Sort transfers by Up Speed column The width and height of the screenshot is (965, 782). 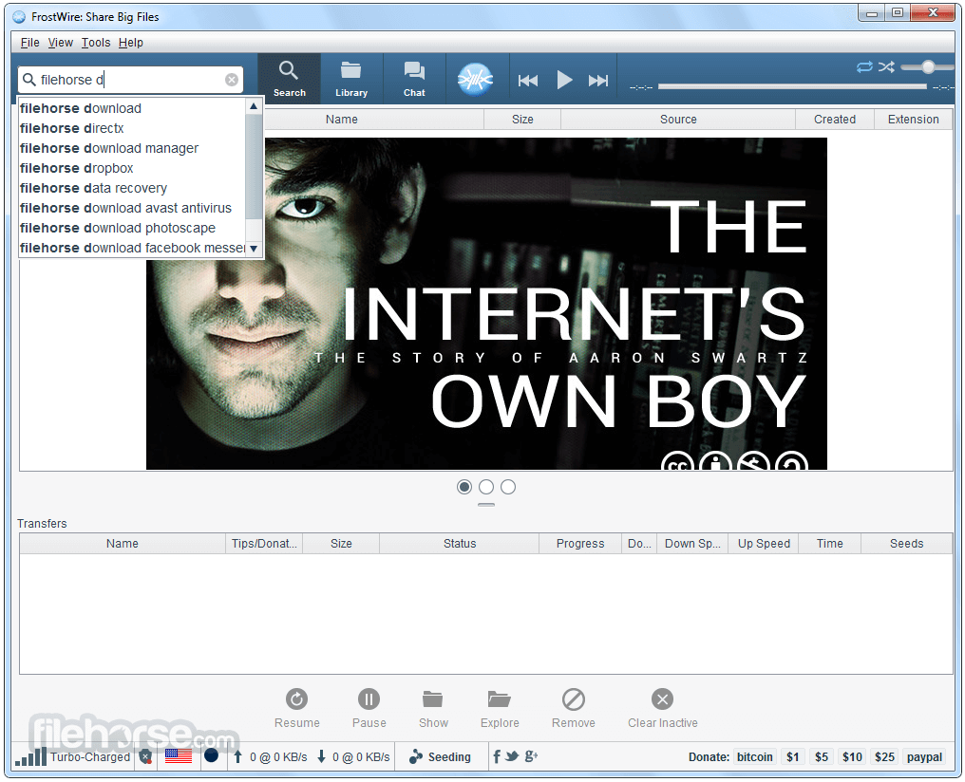click(x=764, y=544)
